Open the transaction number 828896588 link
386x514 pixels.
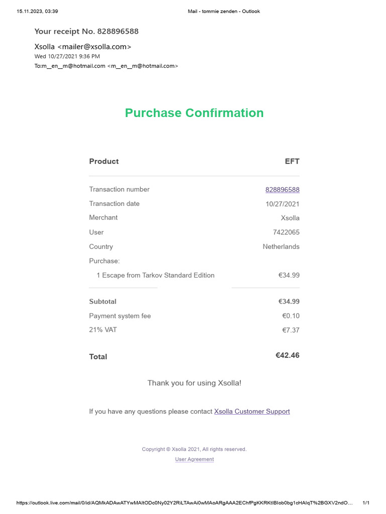click(282, 189)
